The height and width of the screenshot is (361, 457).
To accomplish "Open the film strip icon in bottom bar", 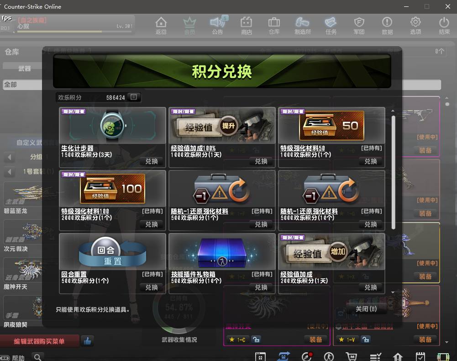I will 443,356.
